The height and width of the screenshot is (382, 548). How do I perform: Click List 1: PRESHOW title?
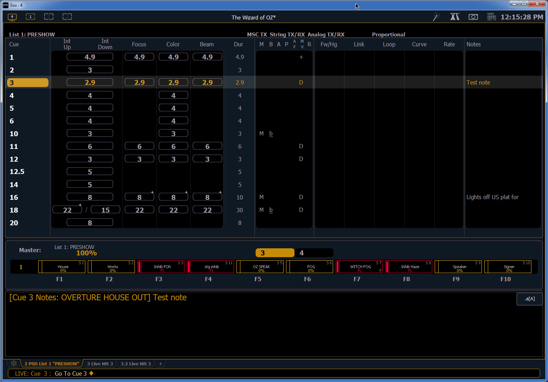coord(32,34)
